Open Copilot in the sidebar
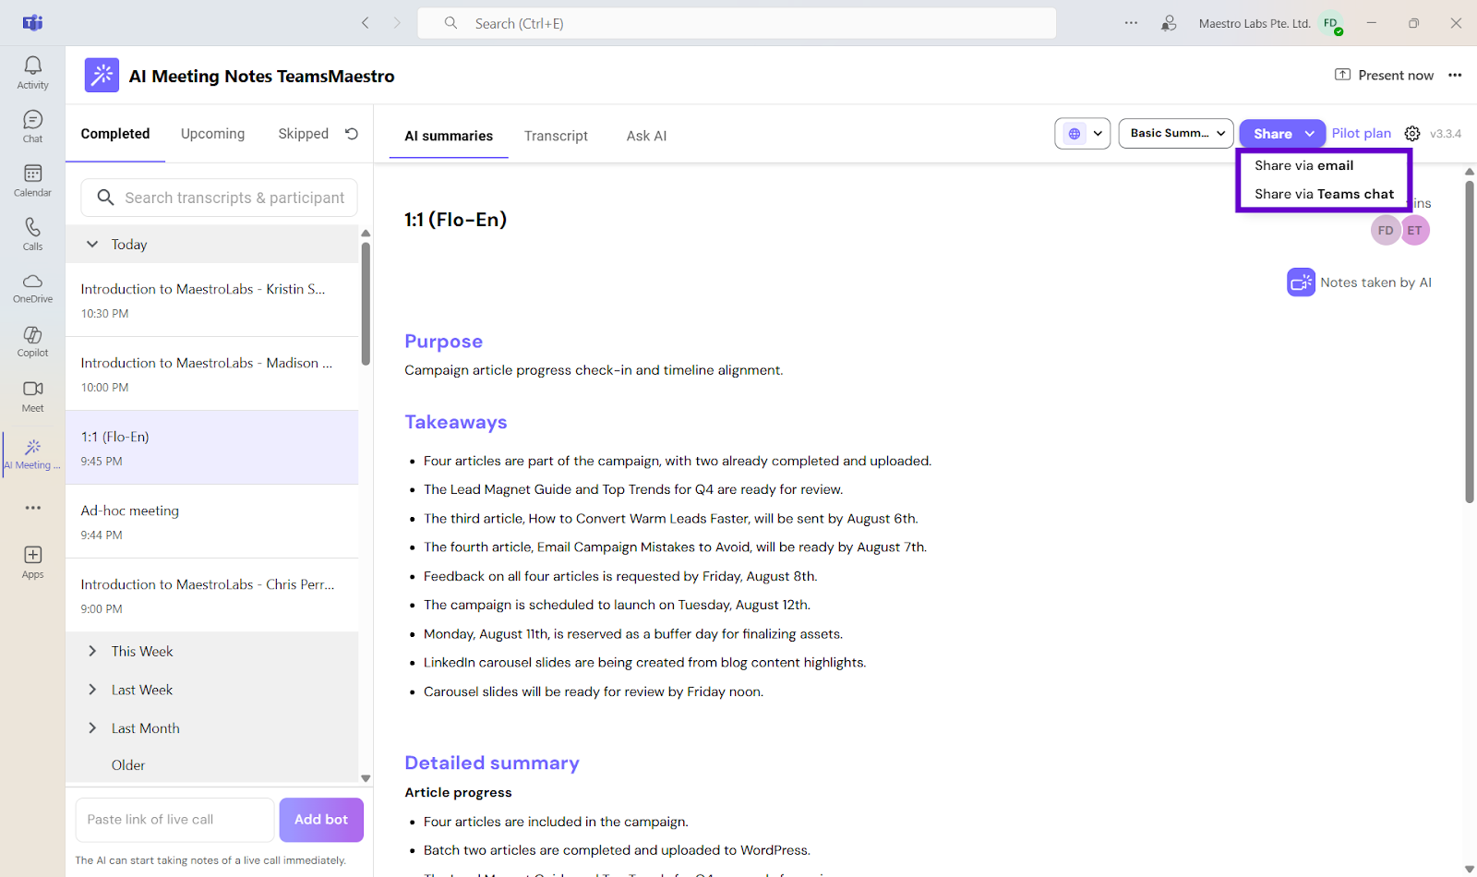Screen dimensions: 1477x877 tap(32, 341)
